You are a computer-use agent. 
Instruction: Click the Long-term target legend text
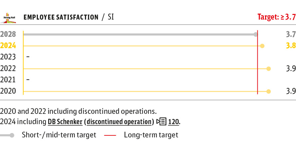pos(151,135)
